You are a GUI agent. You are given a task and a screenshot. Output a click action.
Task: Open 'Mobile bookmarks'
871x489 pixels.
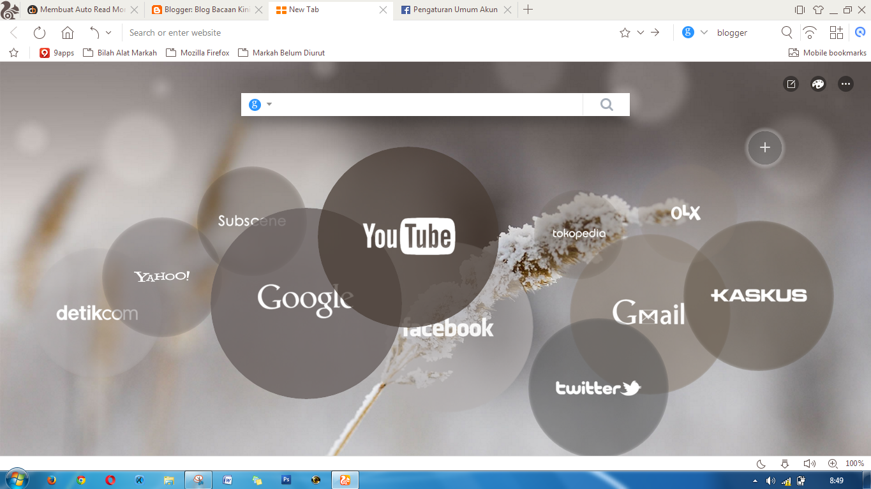coord(828,53)
